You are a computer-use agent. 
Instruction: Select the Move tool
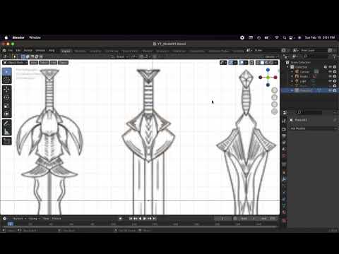click(6, 90)
